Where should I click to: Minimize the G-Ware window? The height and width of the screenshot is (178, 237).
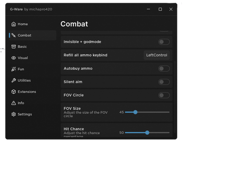[x=148, y=9]
